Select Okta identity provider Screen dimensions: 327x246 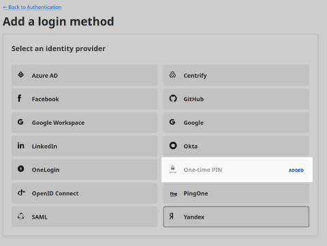[x=236, y=146]
